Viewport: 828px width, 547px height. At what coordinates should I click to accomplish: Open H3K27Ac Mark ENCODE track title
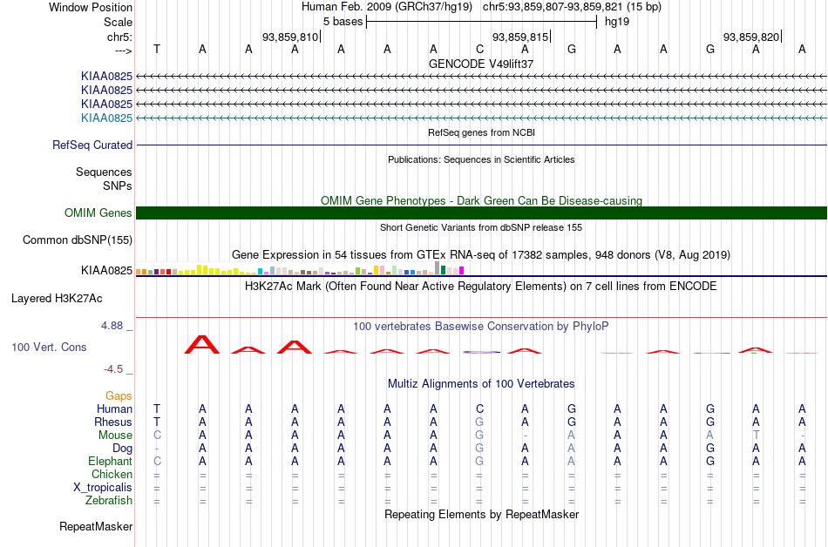[x=481, y=287]
